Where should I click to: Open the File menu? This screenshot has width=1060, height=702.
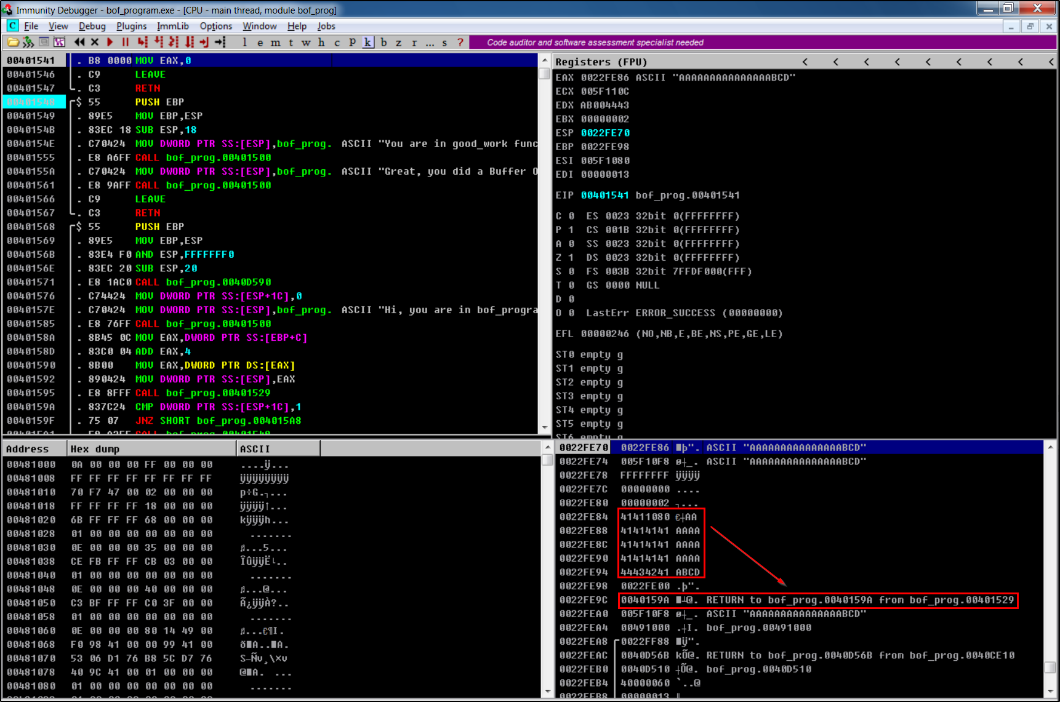pyautogui.click(x=31, y=26)
